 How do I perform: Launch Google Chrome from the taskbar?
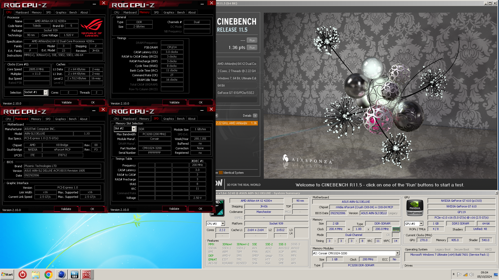(x=48, y=274)
